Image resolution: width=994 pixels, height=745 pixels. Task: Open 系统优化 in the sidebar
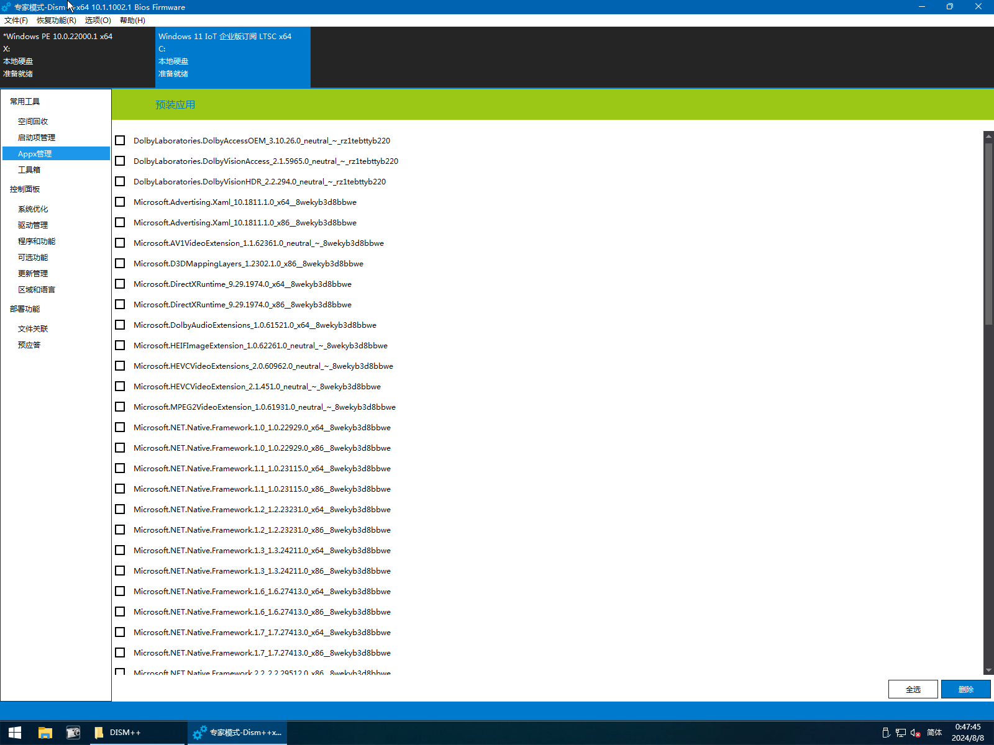tap(33, 209)
